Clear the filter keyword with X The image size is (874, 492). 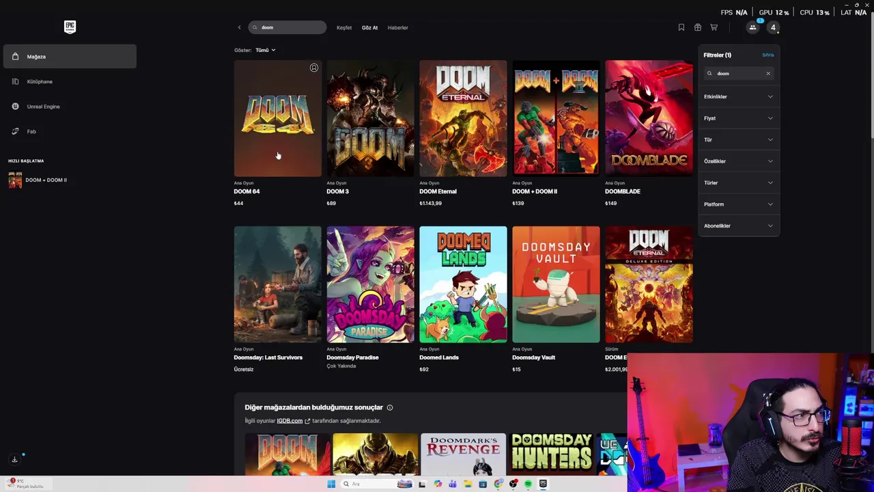(x=767, y=73)
